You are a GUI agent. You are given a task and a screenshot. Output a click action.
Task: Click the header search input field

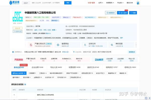coord(47,3)
